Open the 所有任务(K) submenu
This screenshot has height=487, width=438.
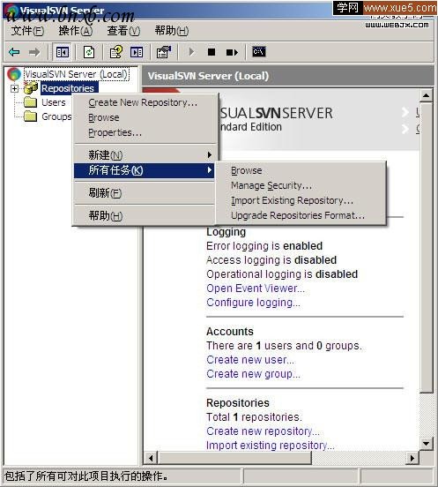pos(145,170)
